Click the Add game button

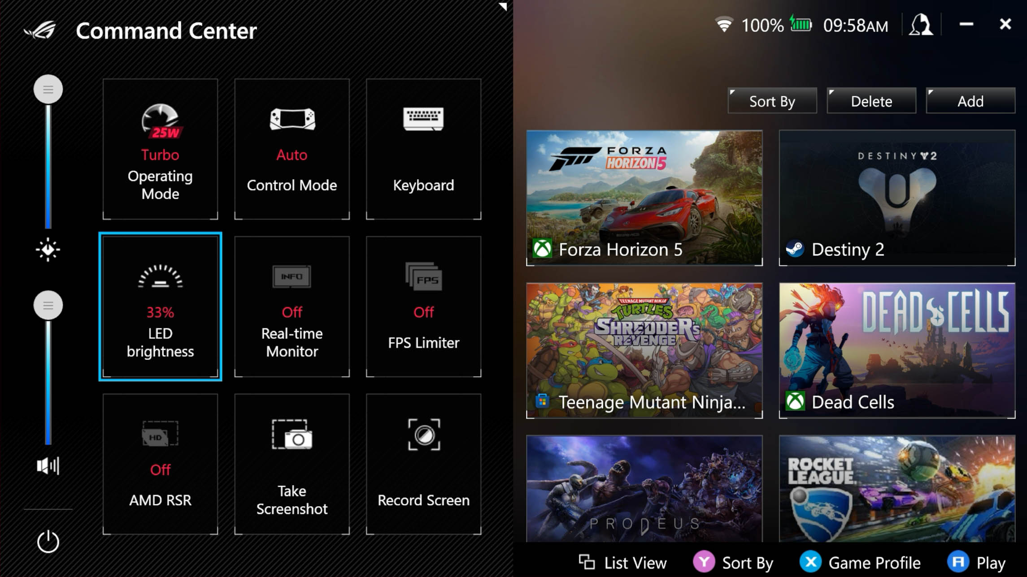pyautogui.click(x=970, y=101)
